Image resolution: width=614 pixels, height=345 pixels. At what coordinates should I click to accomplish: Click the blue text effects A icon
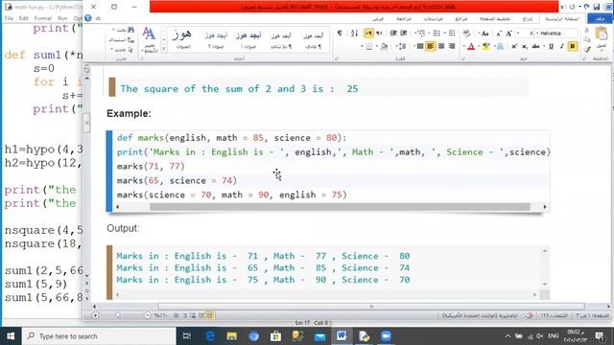coord(501,46)
